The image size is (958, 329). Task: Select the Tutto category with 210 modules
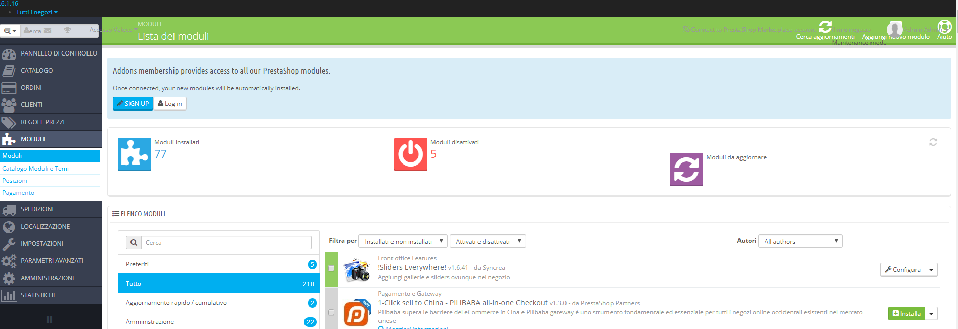[x=219, y=284]
